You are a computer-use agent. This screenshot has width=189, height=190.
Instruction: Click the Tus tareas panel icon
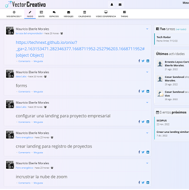[x=158, y=29]
